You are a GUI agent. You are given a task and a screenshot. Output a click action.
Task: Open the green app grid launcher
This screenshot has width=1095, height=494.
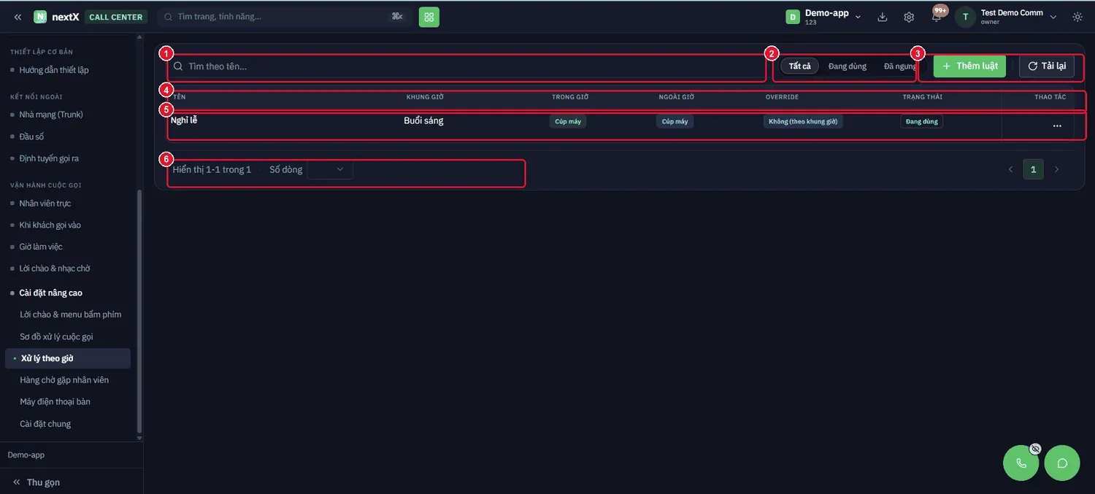click(429, 17)
